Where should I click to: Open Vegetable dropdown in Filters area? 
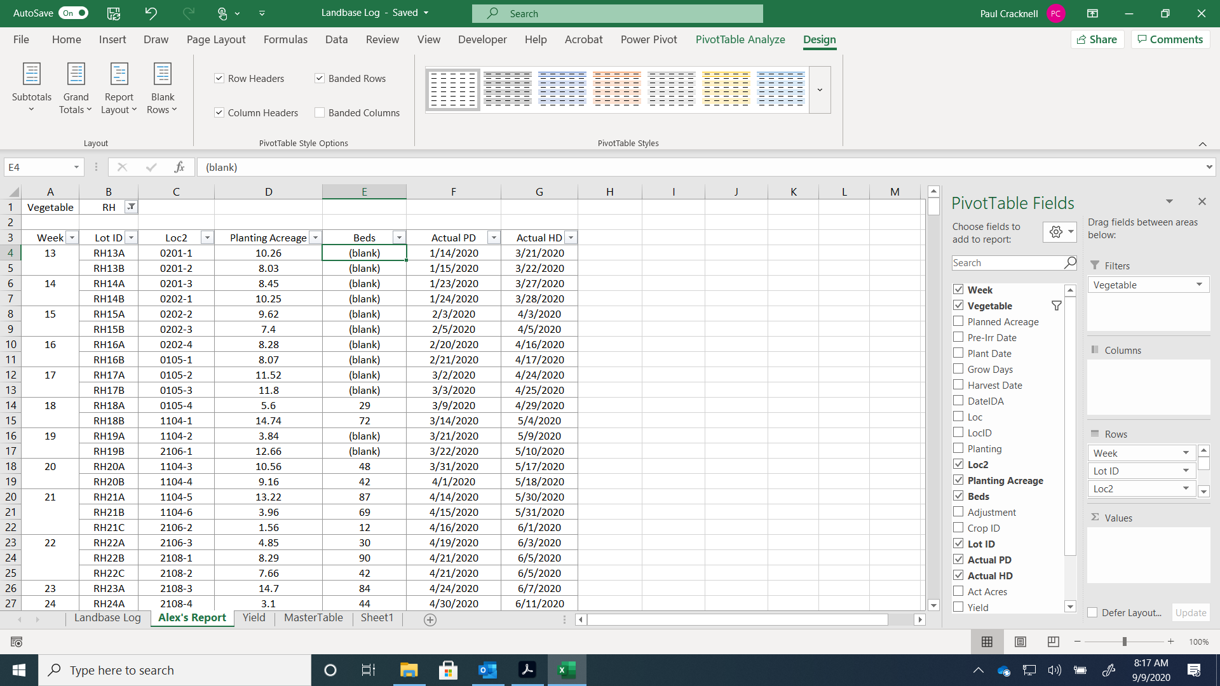pyautogui.click(x=1200, y=285)
